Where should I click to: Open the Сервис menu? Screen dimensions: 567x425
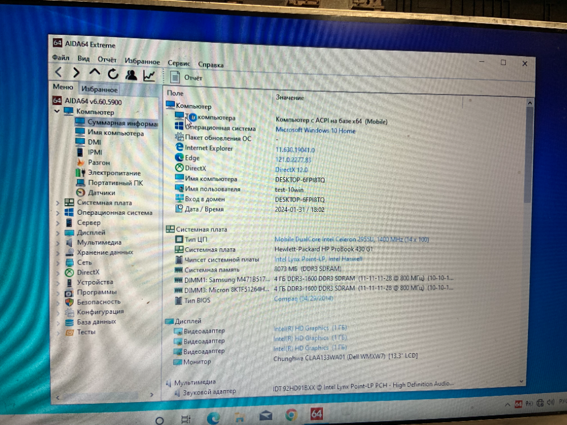179,63
